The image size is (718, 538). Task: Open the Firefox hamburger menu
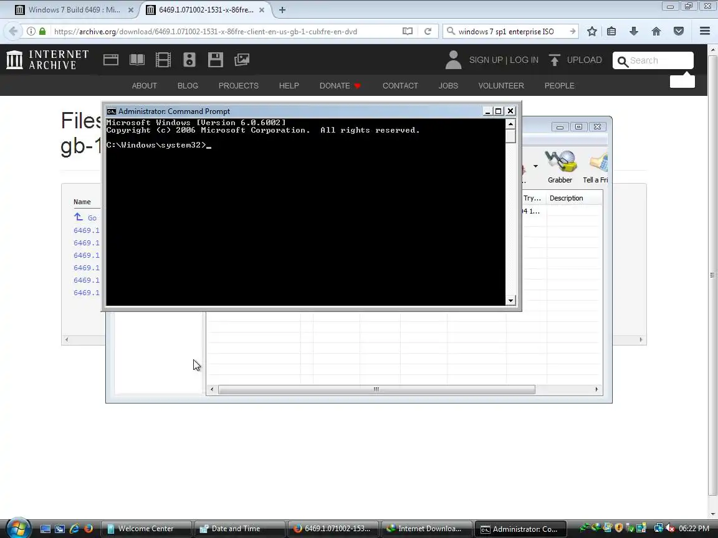pos(705,31)
